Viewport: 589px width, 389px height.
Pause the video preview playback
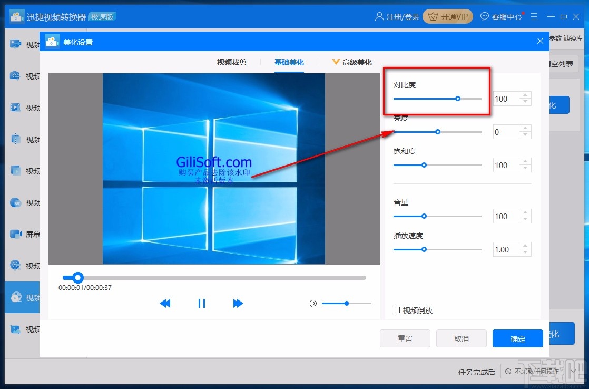click(201, 303)
